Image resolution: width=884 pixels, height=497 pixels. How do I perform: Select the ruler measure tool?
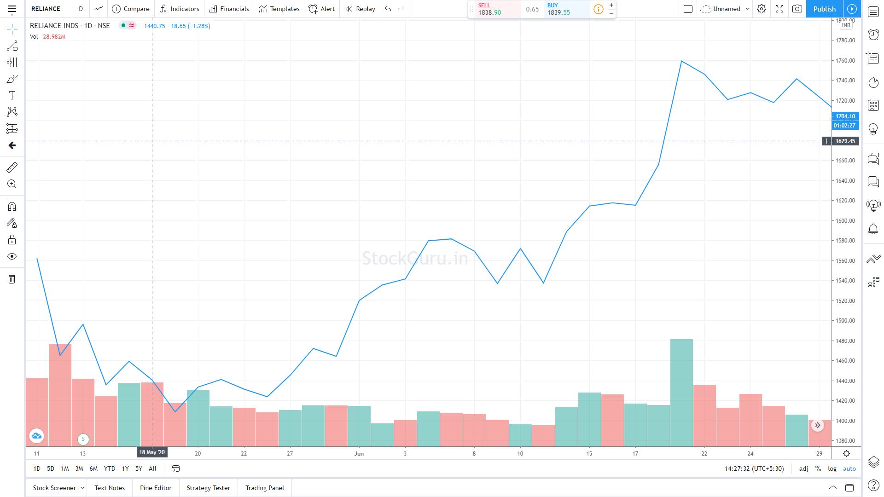[12, 167]
